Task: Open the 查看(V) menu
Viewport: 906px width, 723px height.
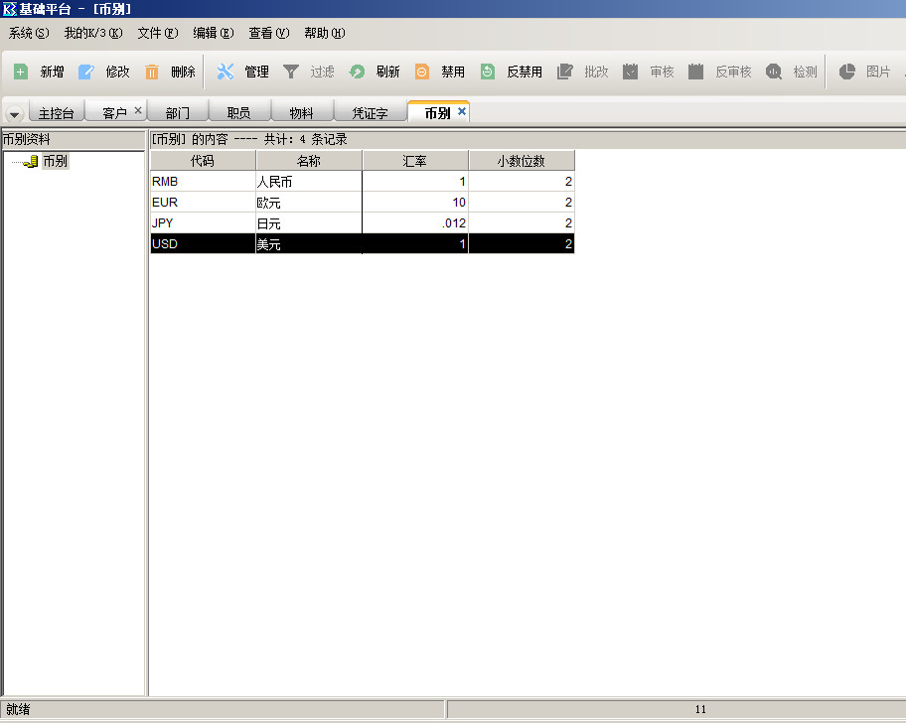Action: pyautogui.click(x=268, y=33)
